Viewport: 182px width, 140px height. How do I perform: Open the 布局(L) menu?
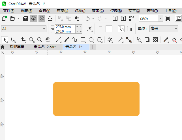63,11
